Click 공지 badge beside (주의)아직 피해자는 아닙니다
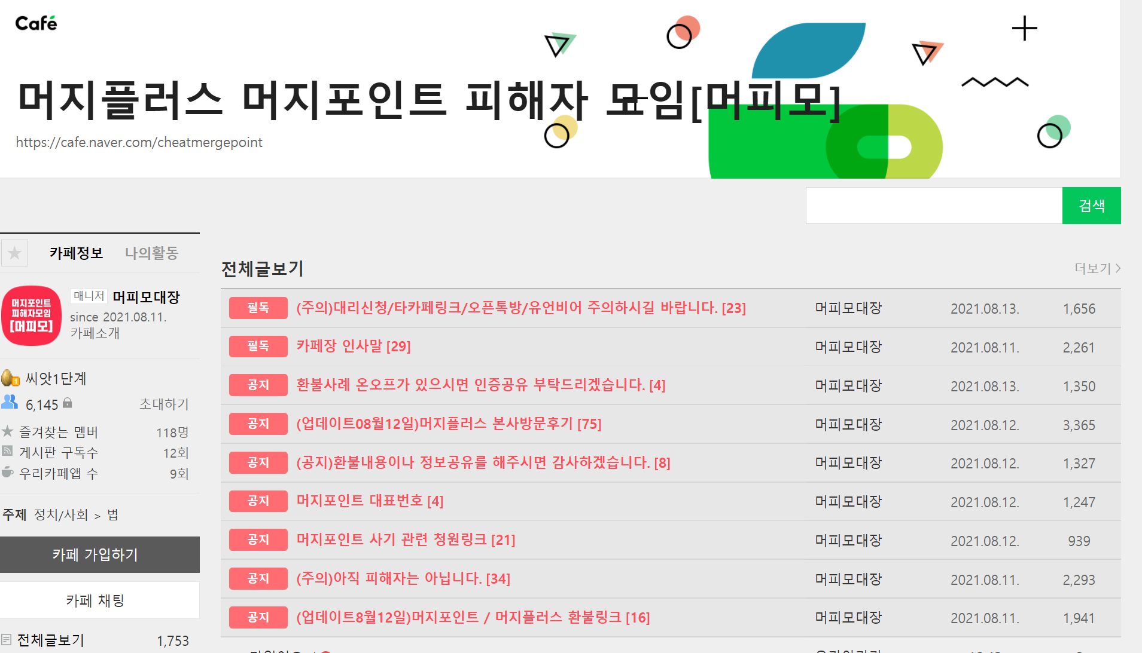 [x=258, y=578]
